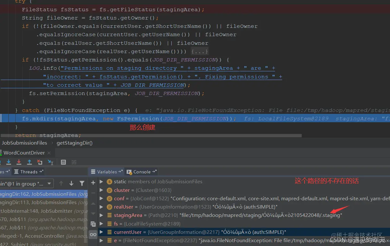The height and width of the screenshot is (246, 390).
Task: Select stack frame line 162 JobSubmissionFiles
Action: click(x=44, y=194)
